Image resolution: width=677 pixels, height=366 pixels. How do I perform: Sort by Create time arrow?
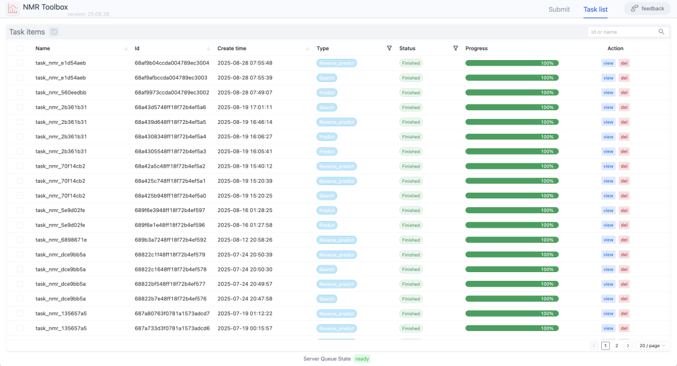(x=307, y=48)
